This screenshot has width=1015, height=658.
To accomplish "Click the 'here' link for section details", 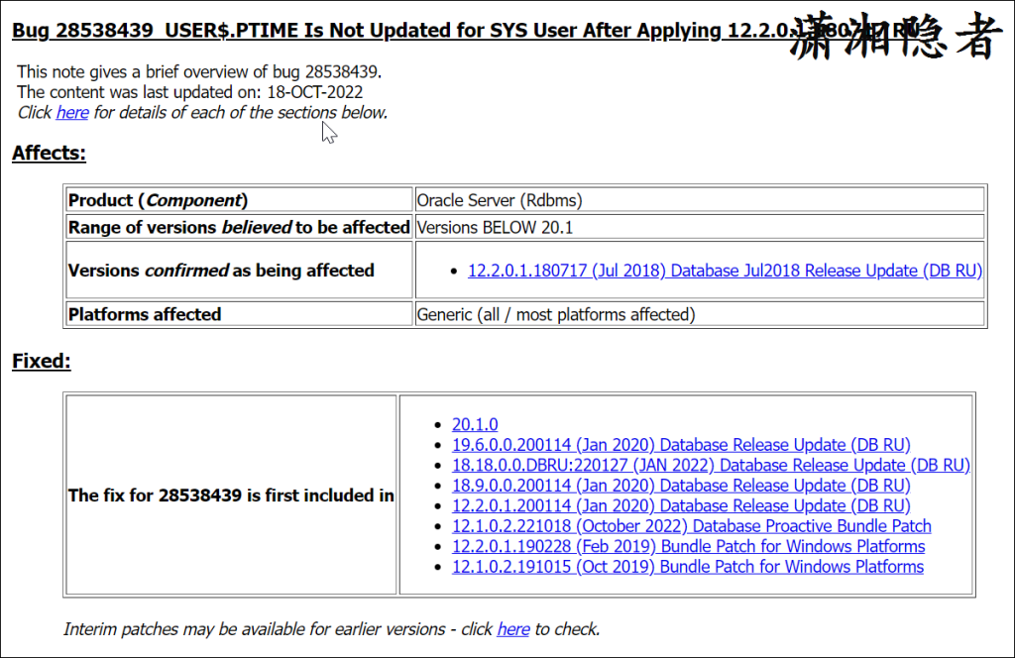I will coord(71,113).
